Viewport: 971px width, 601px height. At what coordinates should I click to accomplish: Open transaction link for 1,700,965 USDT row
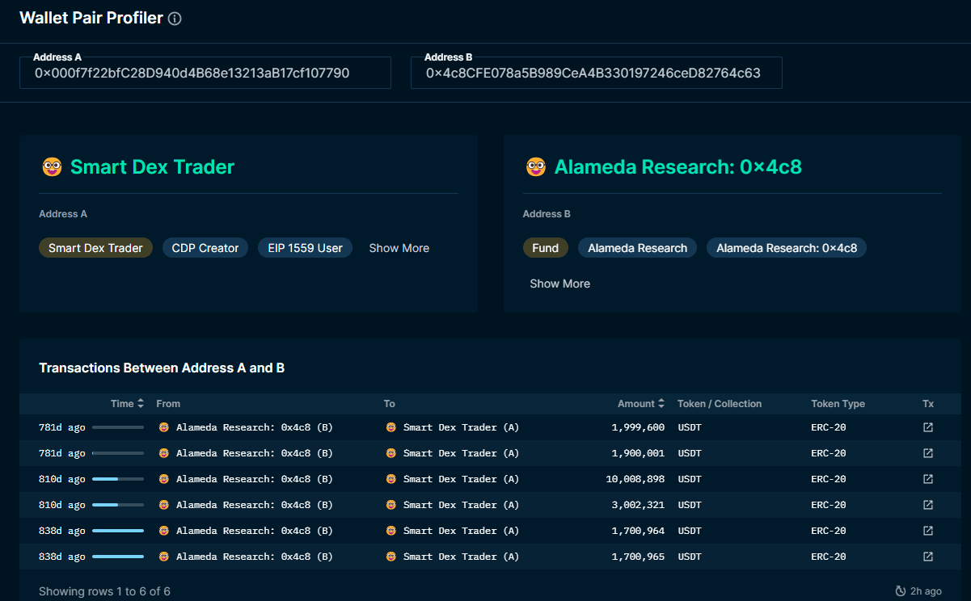tap(928, 557)
